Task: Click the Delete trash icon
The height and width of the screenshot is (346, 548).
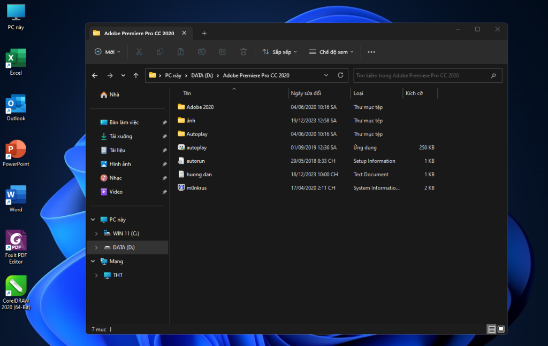Action: (243, 52)
